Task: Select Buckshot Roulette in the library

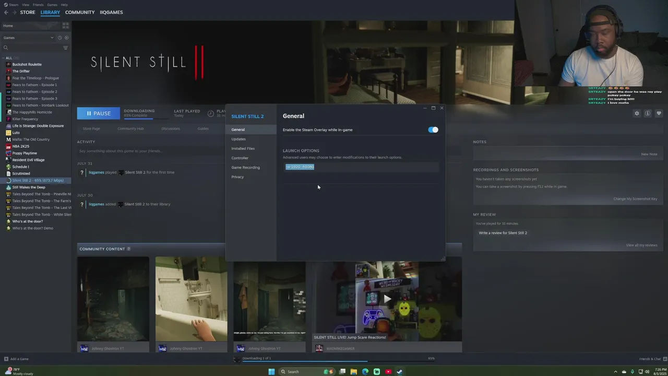Action: [27, 64]
